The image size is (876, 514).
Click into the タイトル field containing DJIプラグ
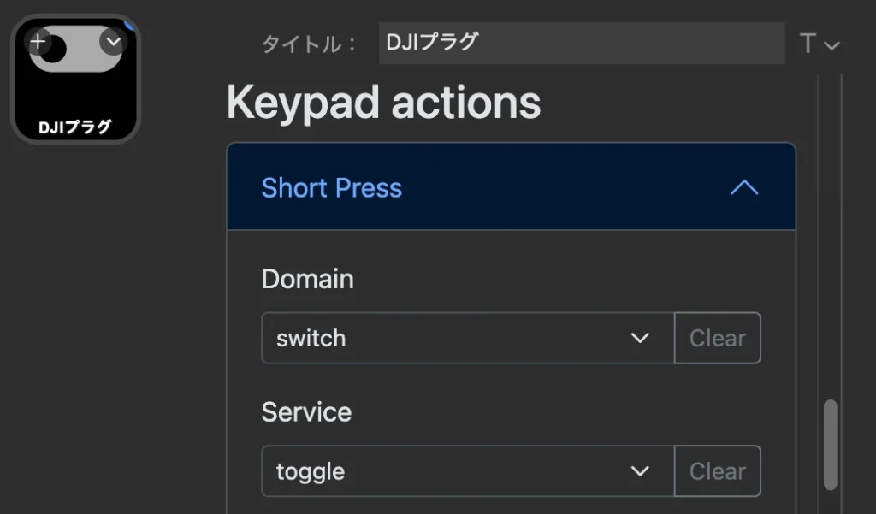coord(582,43)
